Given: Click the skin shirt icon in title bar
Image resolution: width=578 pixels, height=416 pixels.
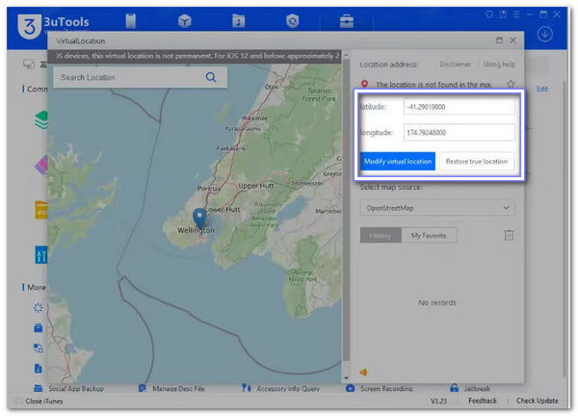Looking at the screenshot, I should tap(489, 14).
